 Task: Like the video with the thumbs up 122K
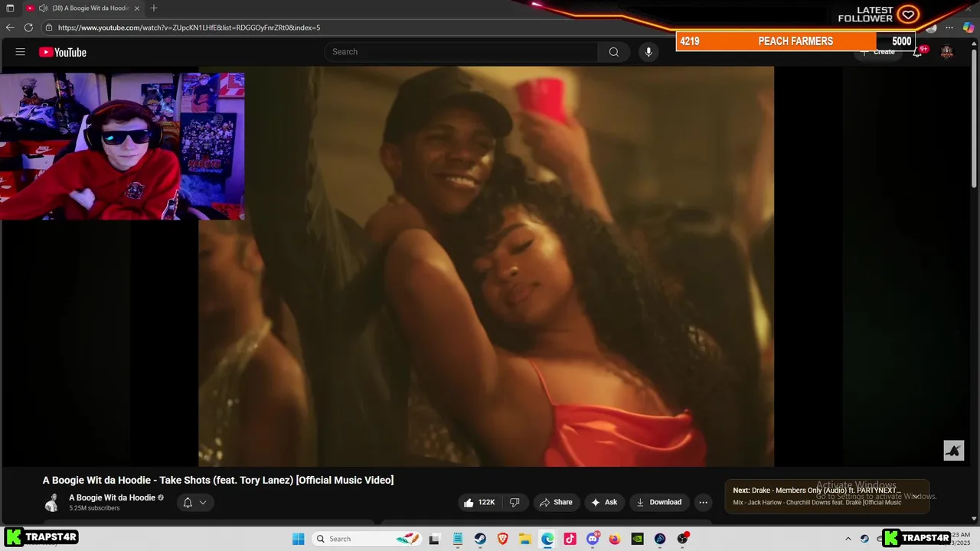[x=479, y=502]
